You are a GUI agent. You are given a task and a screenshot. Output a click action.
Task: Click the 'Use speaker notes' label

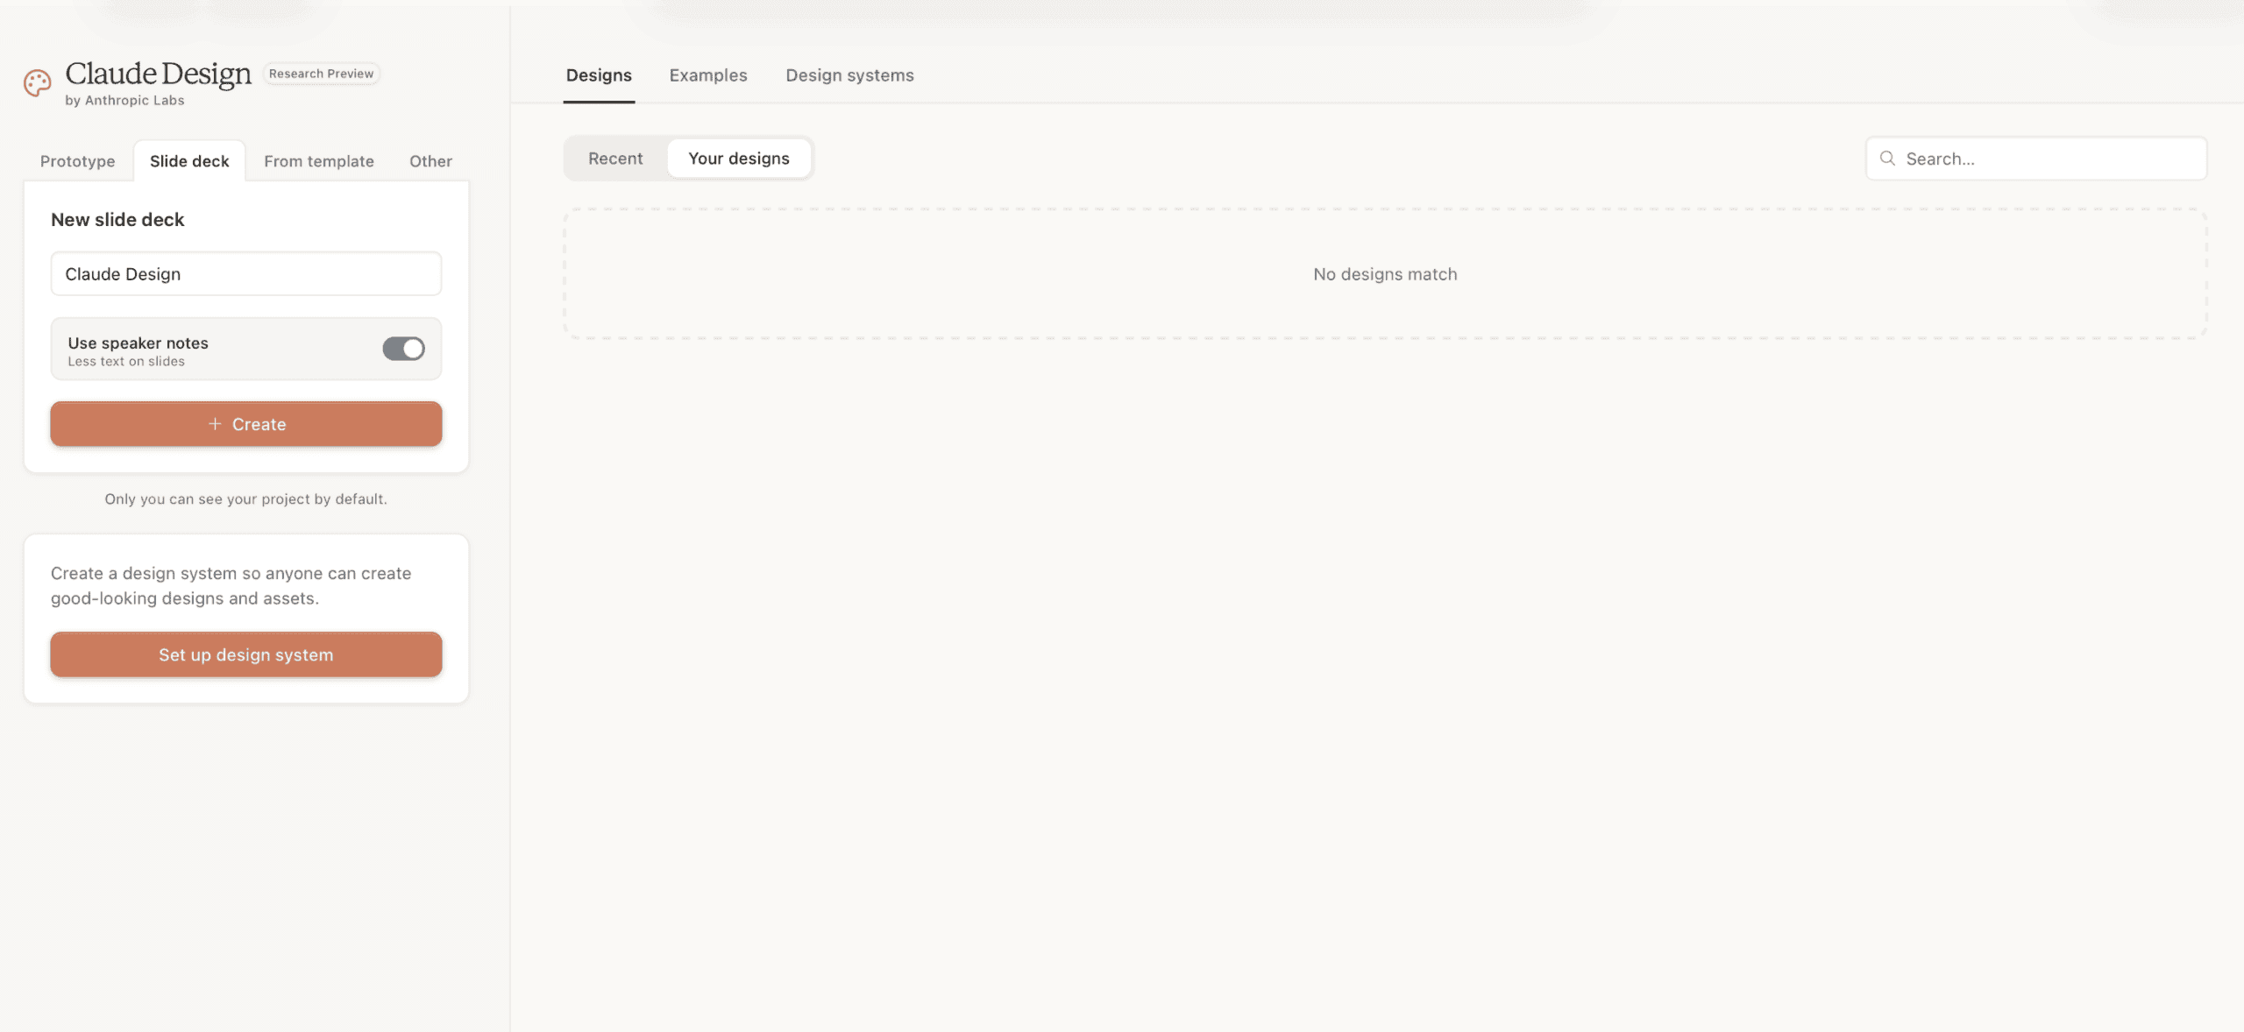[138, 343]
